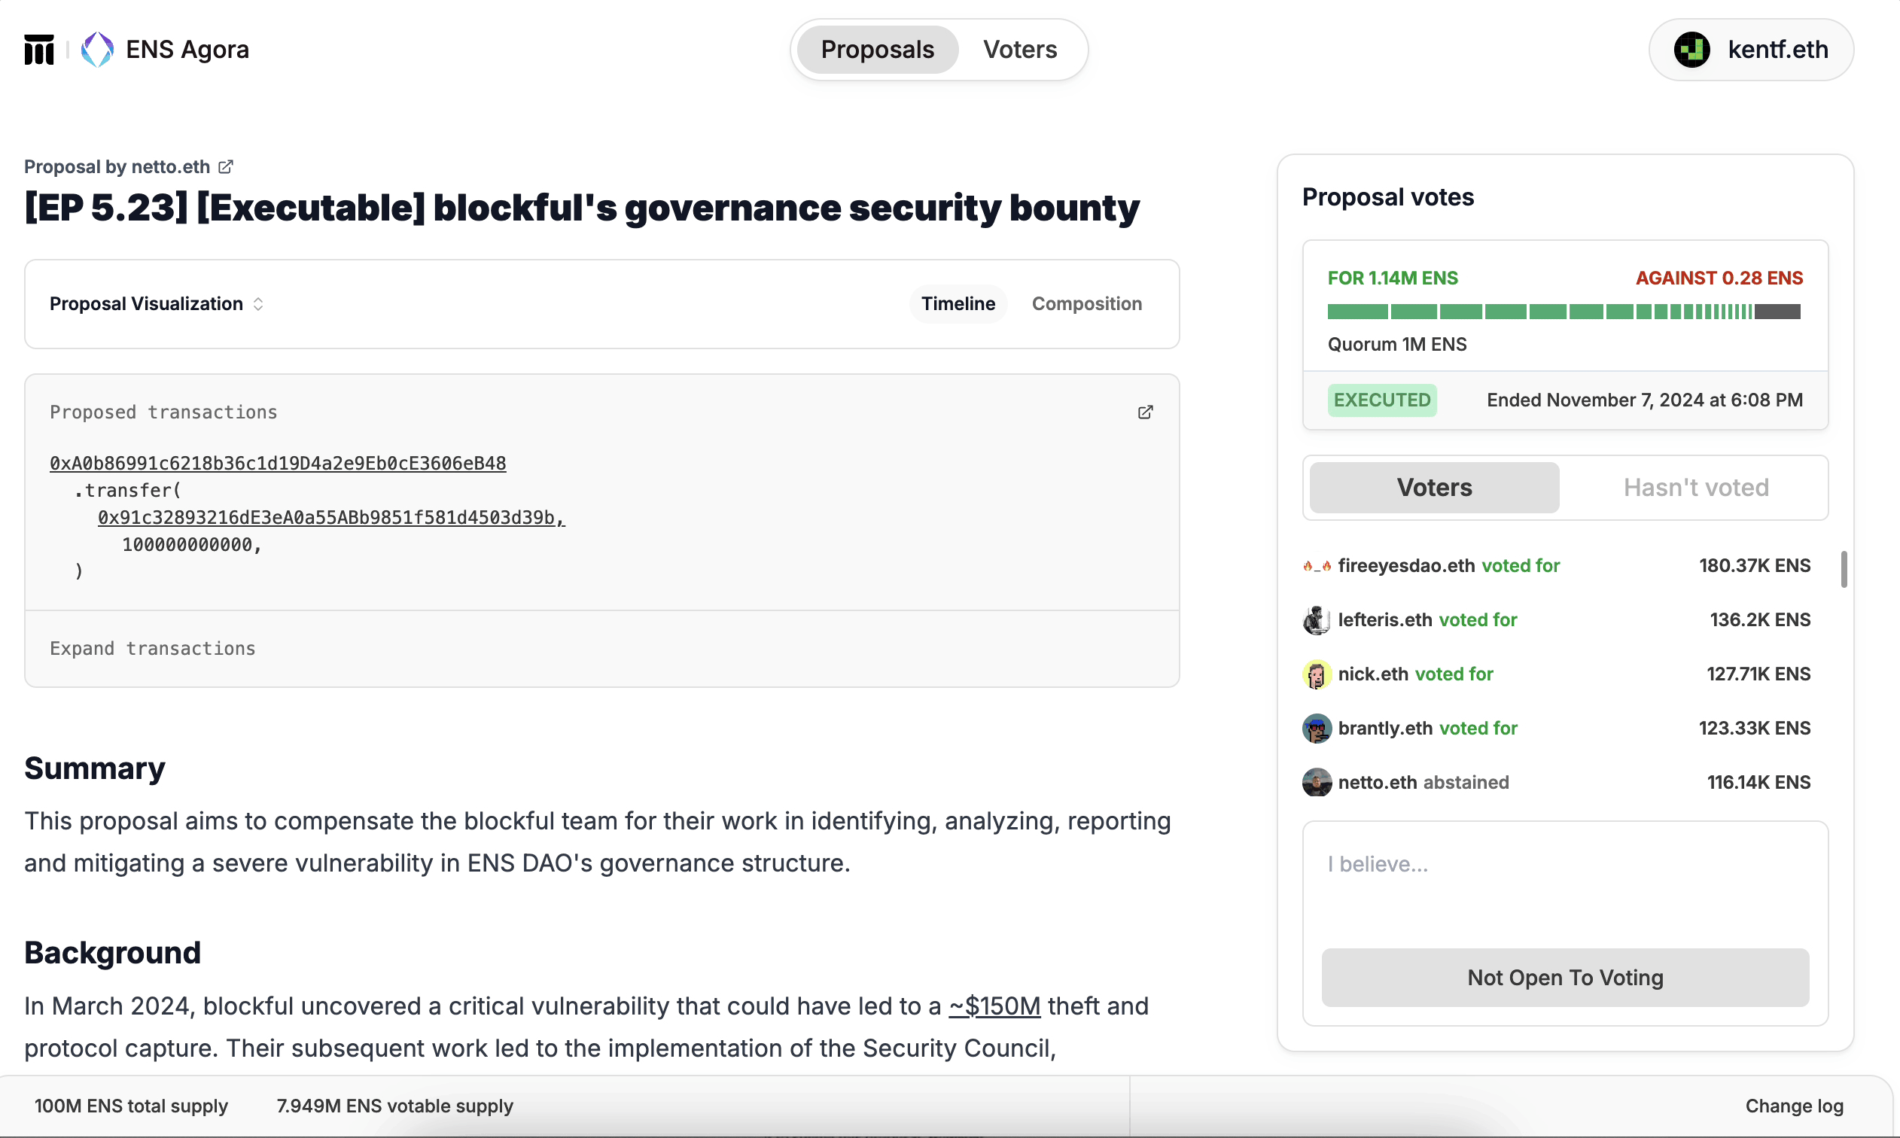
Task: Open external link icon beside netto.eth
Action: [225, 166]
